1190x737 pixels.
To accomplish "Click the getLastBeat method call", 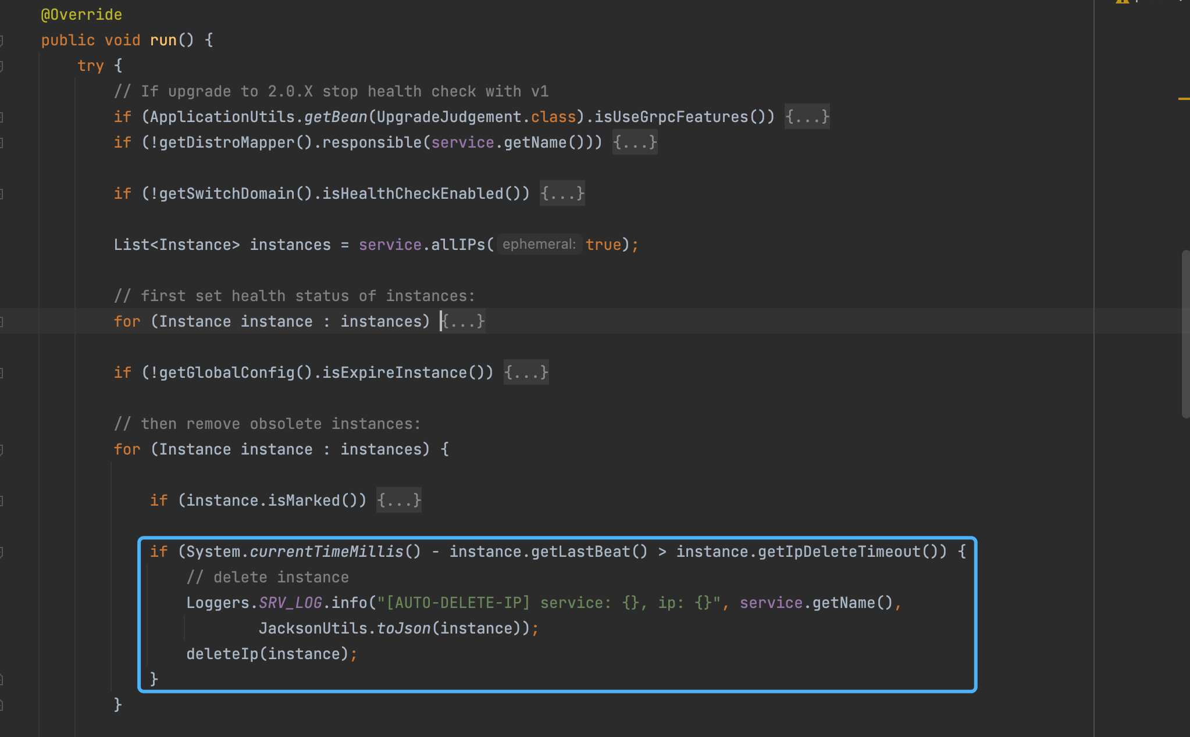I will pyautogui.click(x=580, y=552).
